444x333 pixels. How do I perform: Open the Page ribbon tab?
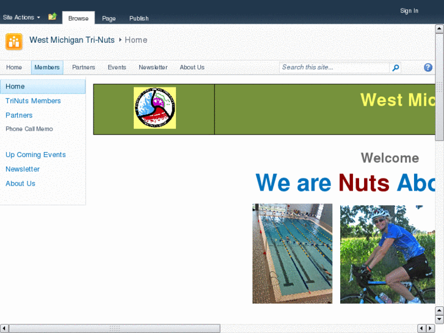point(109,18)
